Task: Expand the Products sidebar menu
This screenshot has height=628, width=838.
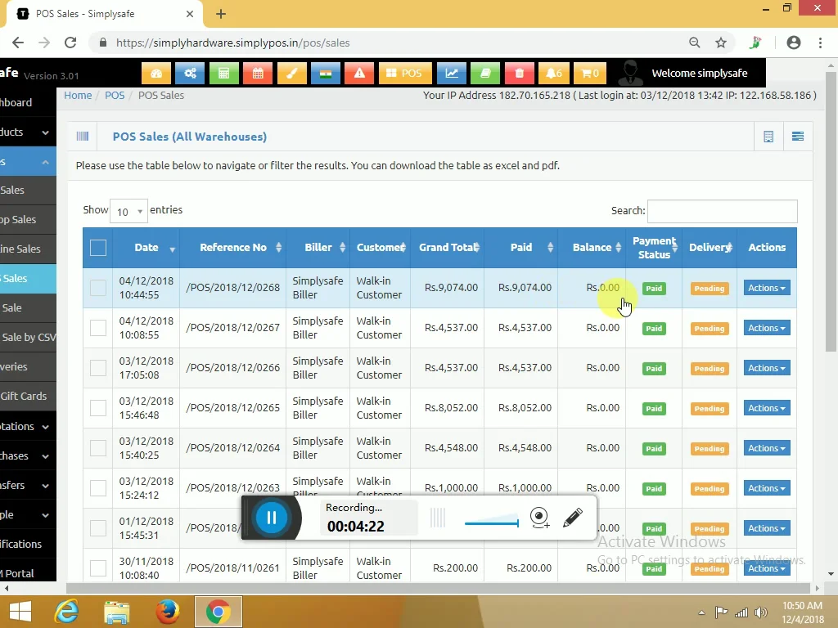Action: 28,132
